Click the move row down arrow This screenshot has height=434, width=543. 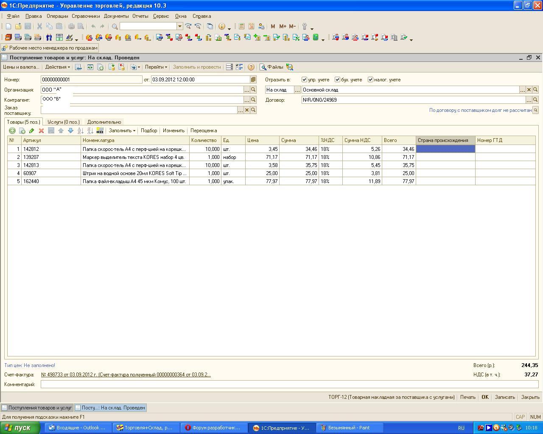click(x=70, y=131)
